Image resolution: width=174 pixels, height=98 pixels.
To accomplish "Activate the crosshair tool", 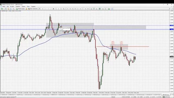I will [42, 9].
